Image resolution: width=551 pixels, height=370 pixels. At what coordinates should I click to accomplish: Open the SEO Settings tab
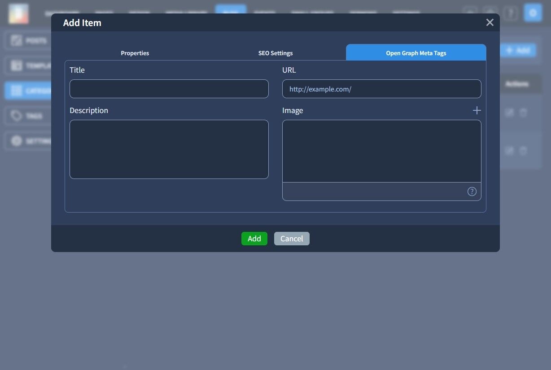tap(275, 53)
